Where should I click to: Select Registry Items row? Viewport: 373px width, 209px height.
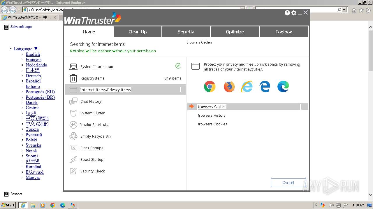pyautogui.click(x=125, y=78)
